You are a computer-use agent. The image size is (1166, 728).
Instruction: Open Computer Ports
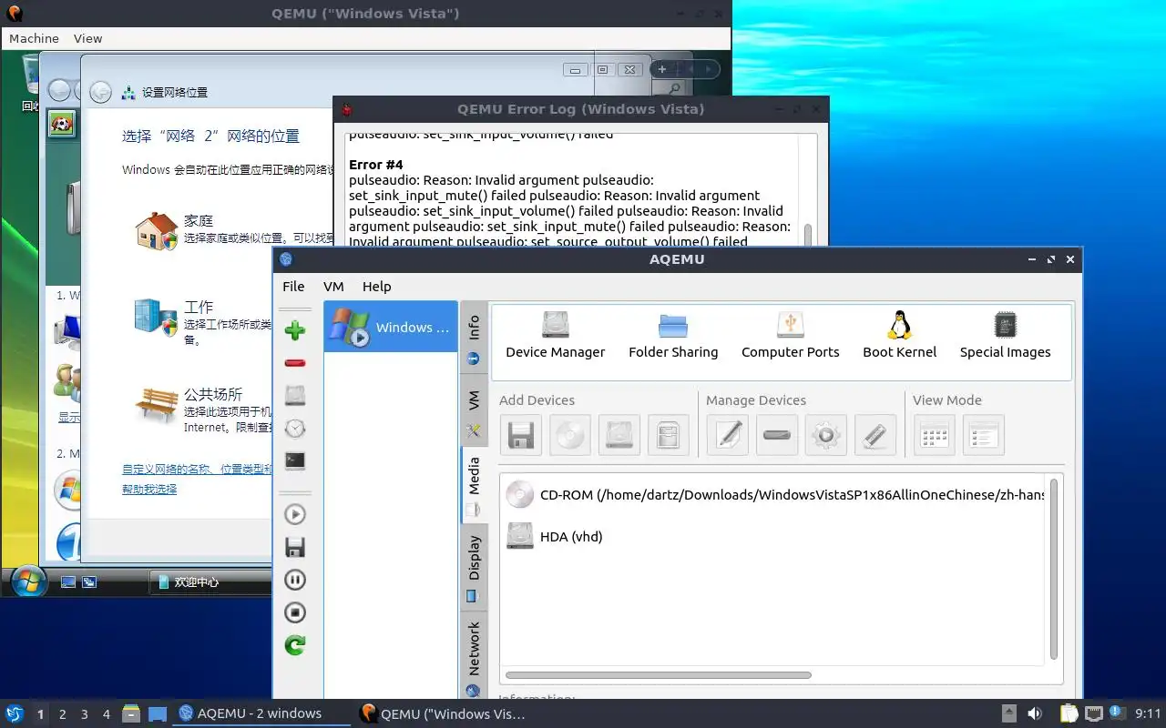[x=791, y=336]
